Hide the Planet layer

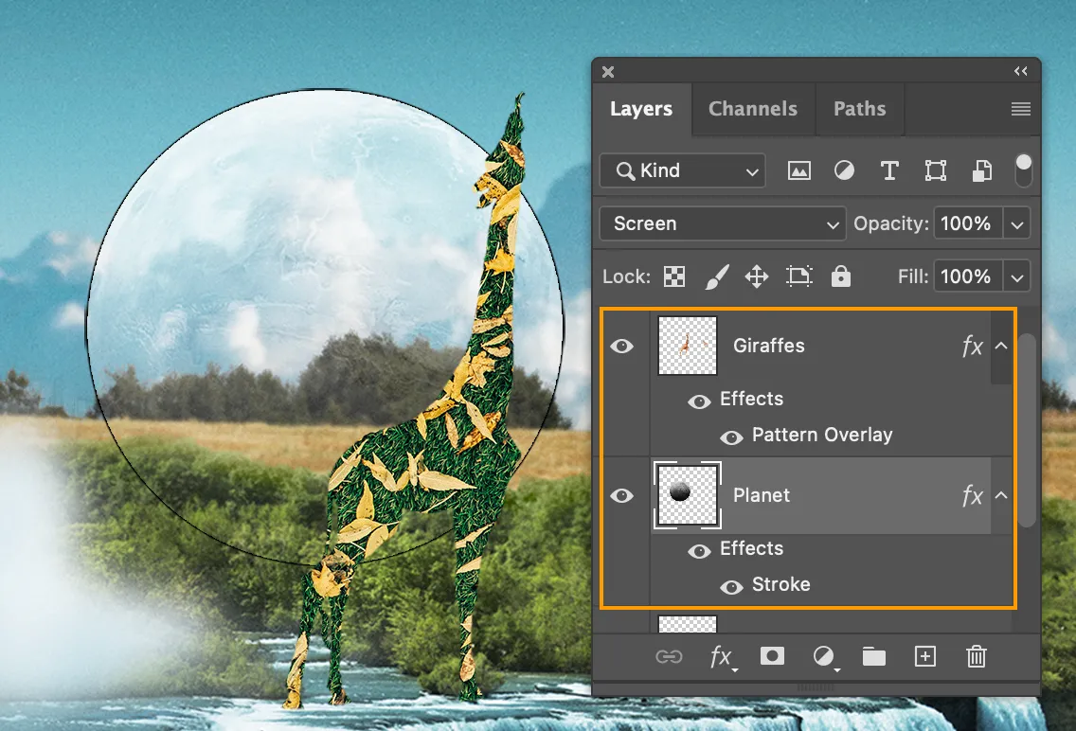click(621, 496)
